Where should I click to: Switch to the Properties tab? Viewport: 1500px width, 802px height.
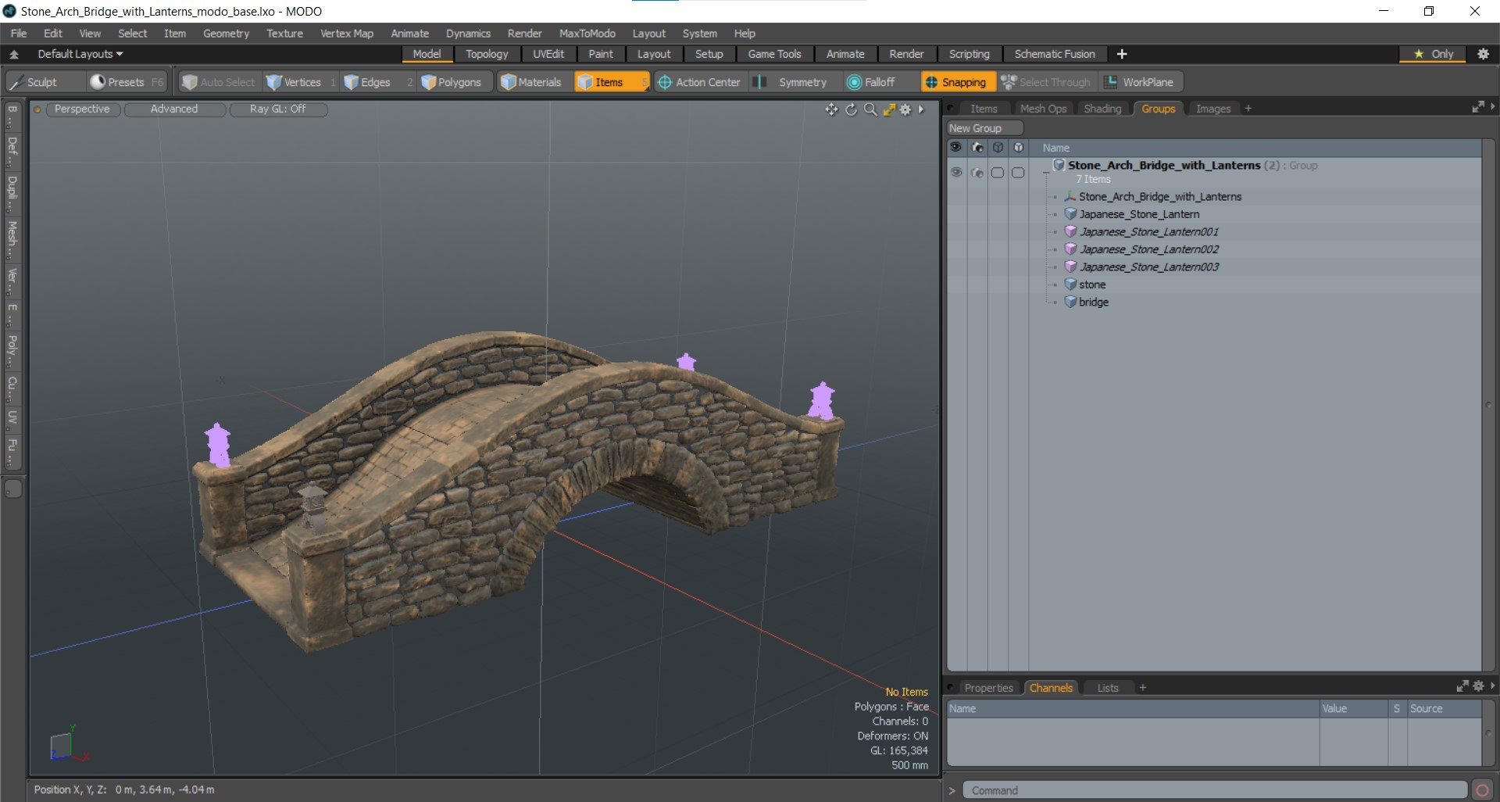point(988,688)
